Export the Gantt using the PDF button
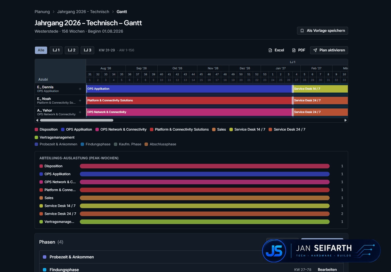This screenshot has width=391, height=272. pyautogui.click(x=299, y=50)
